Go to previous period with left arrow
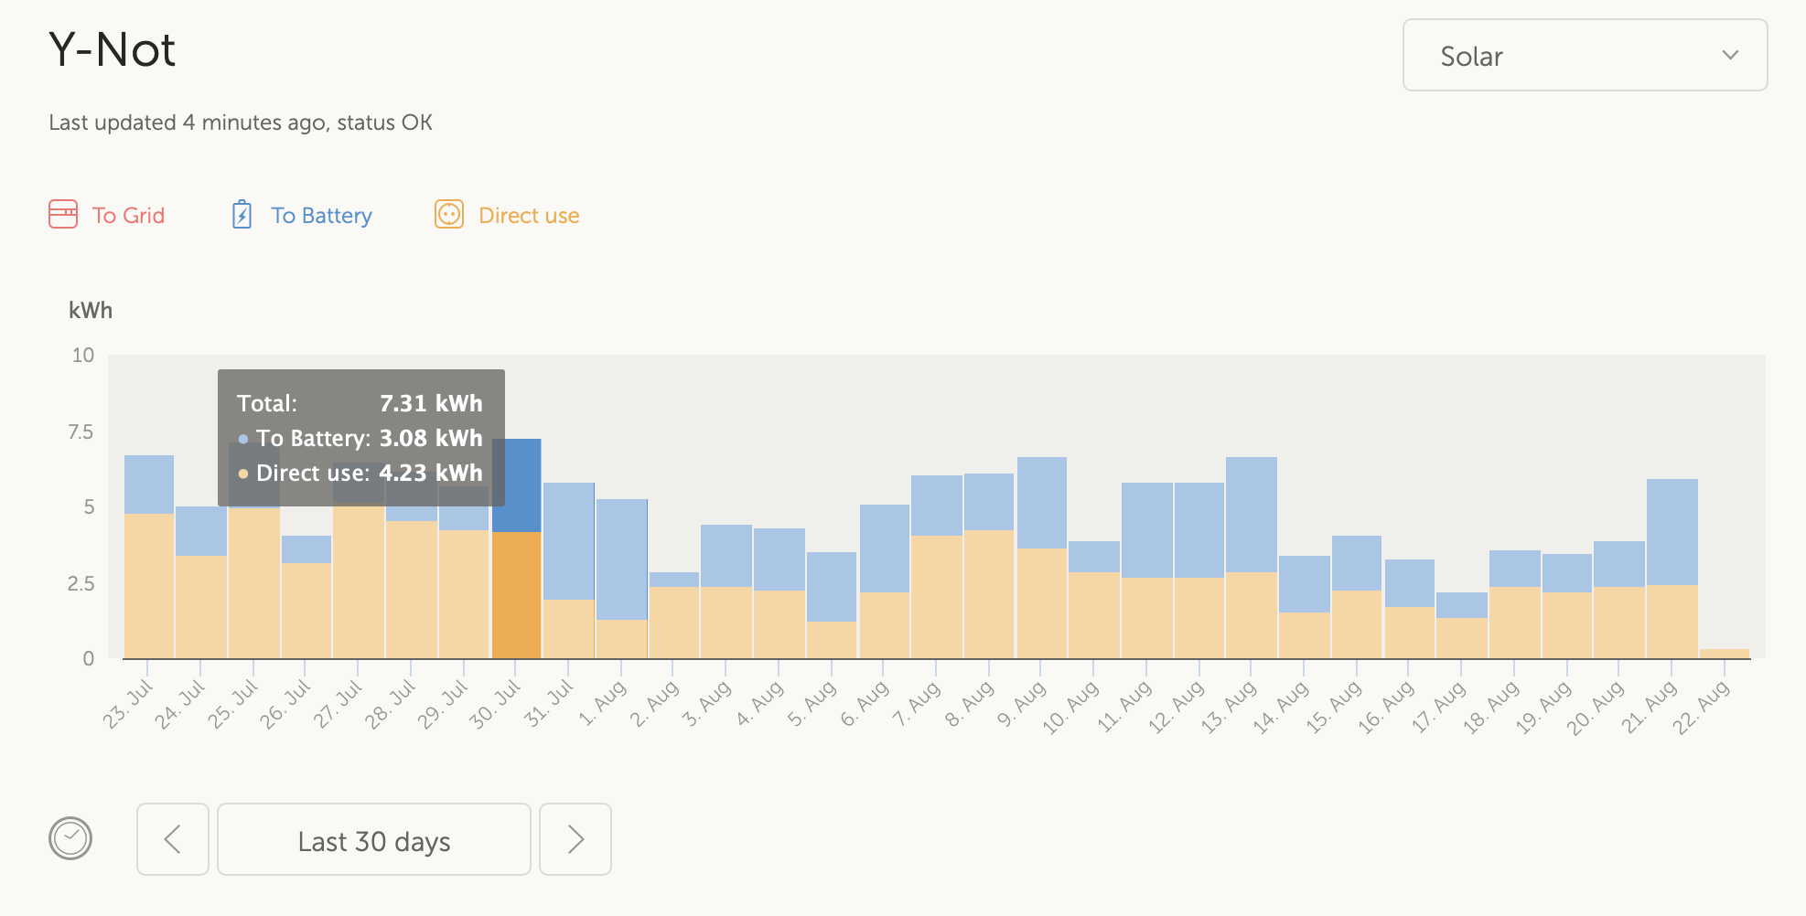The image size is (1806, 916). point(173,839)
